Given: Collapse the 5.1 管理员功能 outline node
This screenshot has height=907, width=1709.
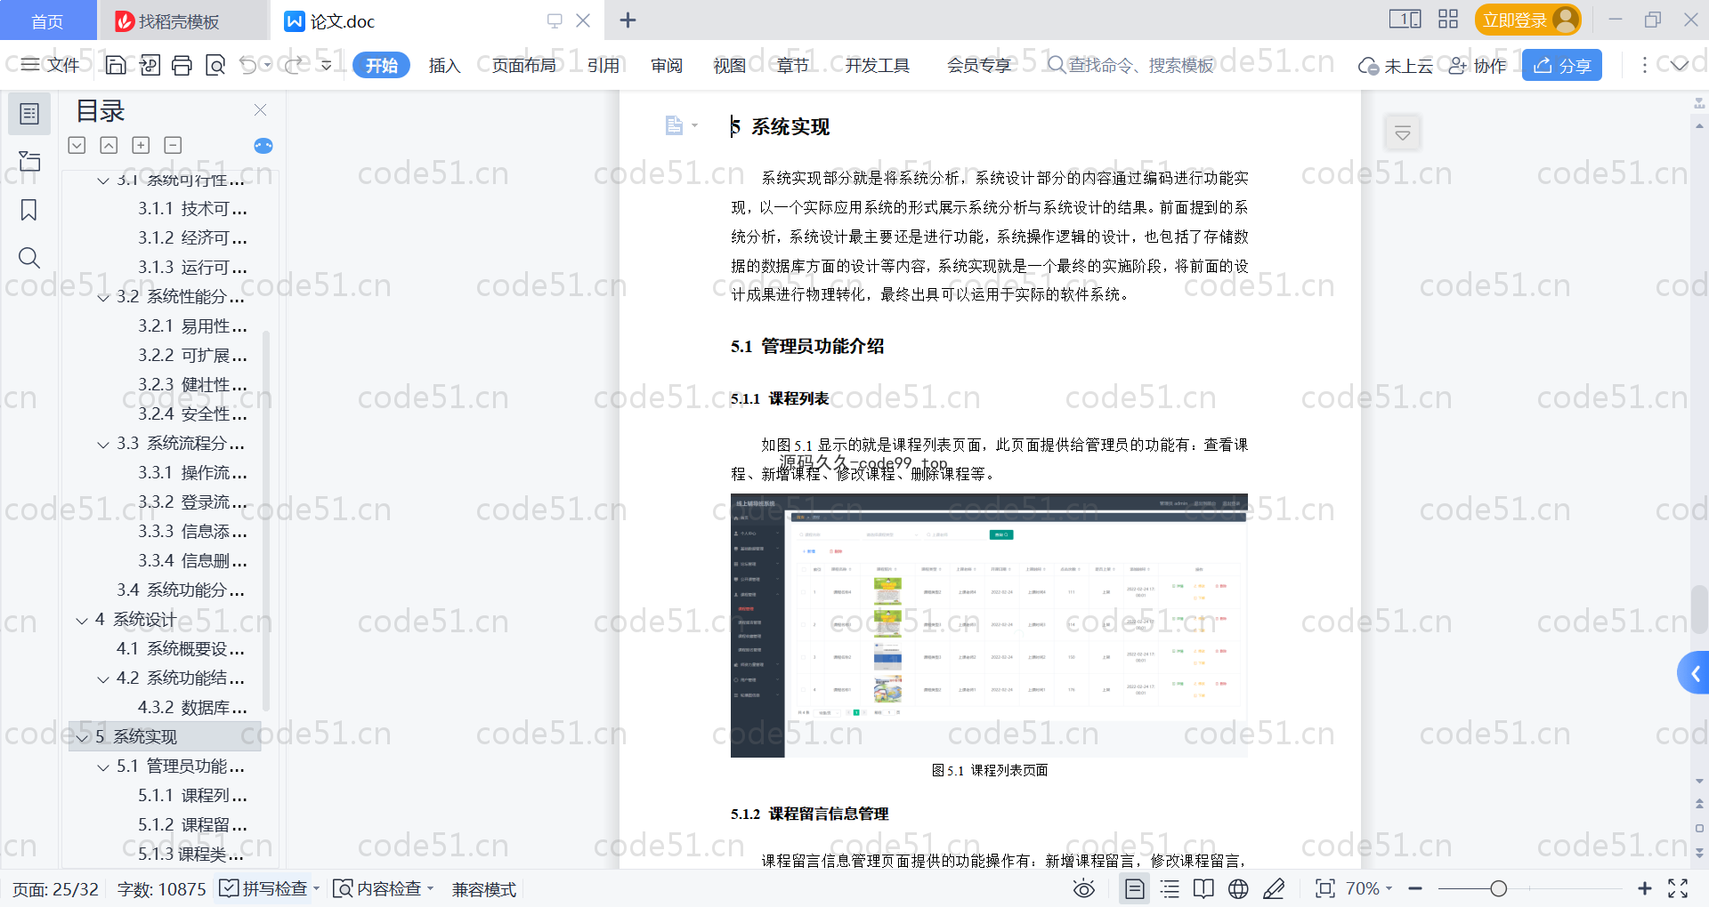Looking at the screenshot, I should point(103,767).
